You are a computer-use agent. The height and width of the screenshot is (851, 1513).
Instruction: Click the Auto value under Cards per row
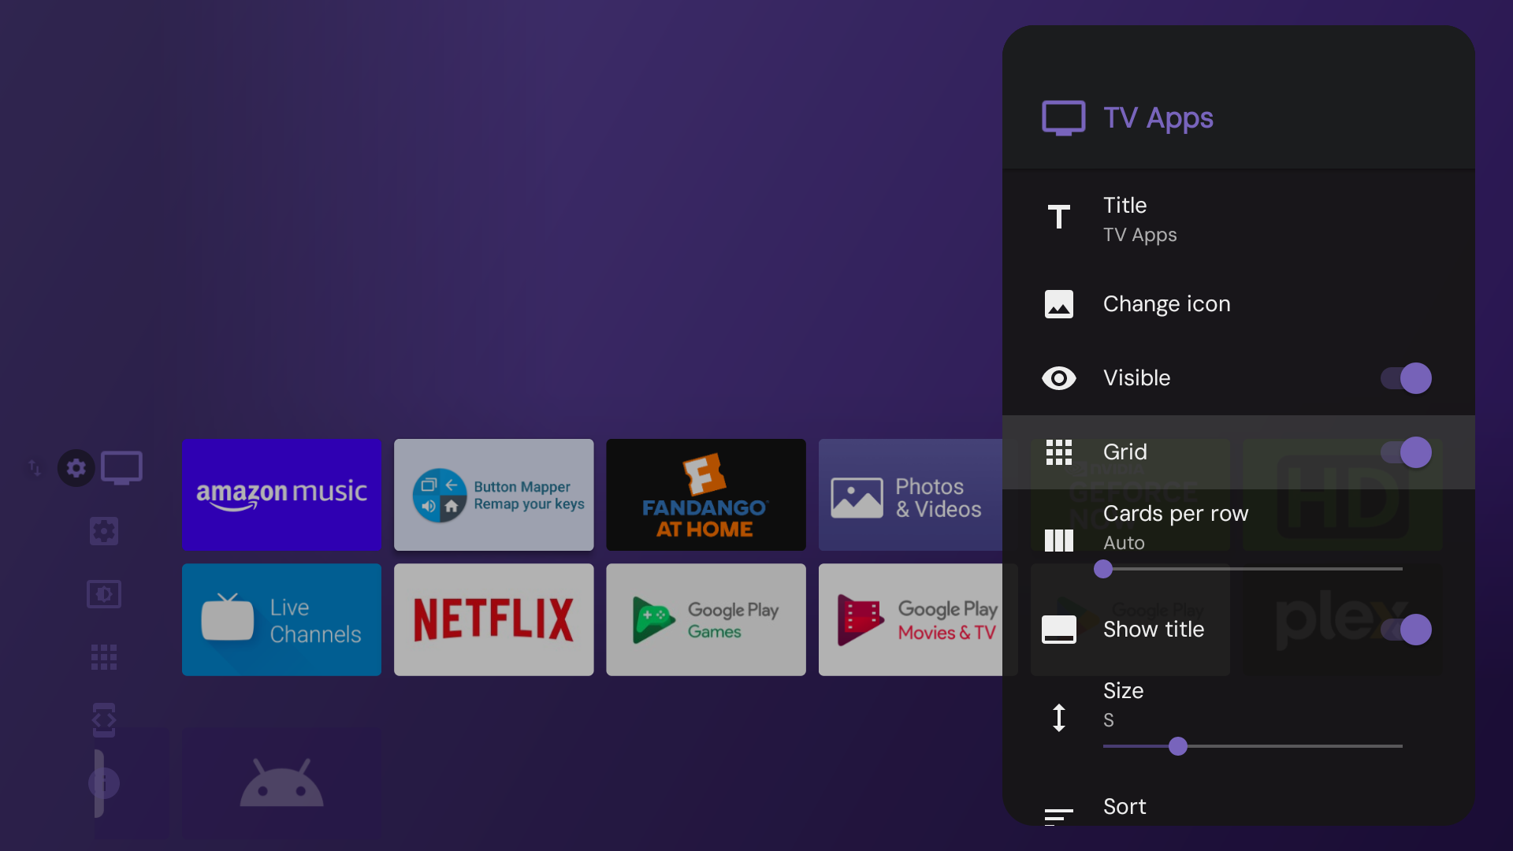[1124, 543]
